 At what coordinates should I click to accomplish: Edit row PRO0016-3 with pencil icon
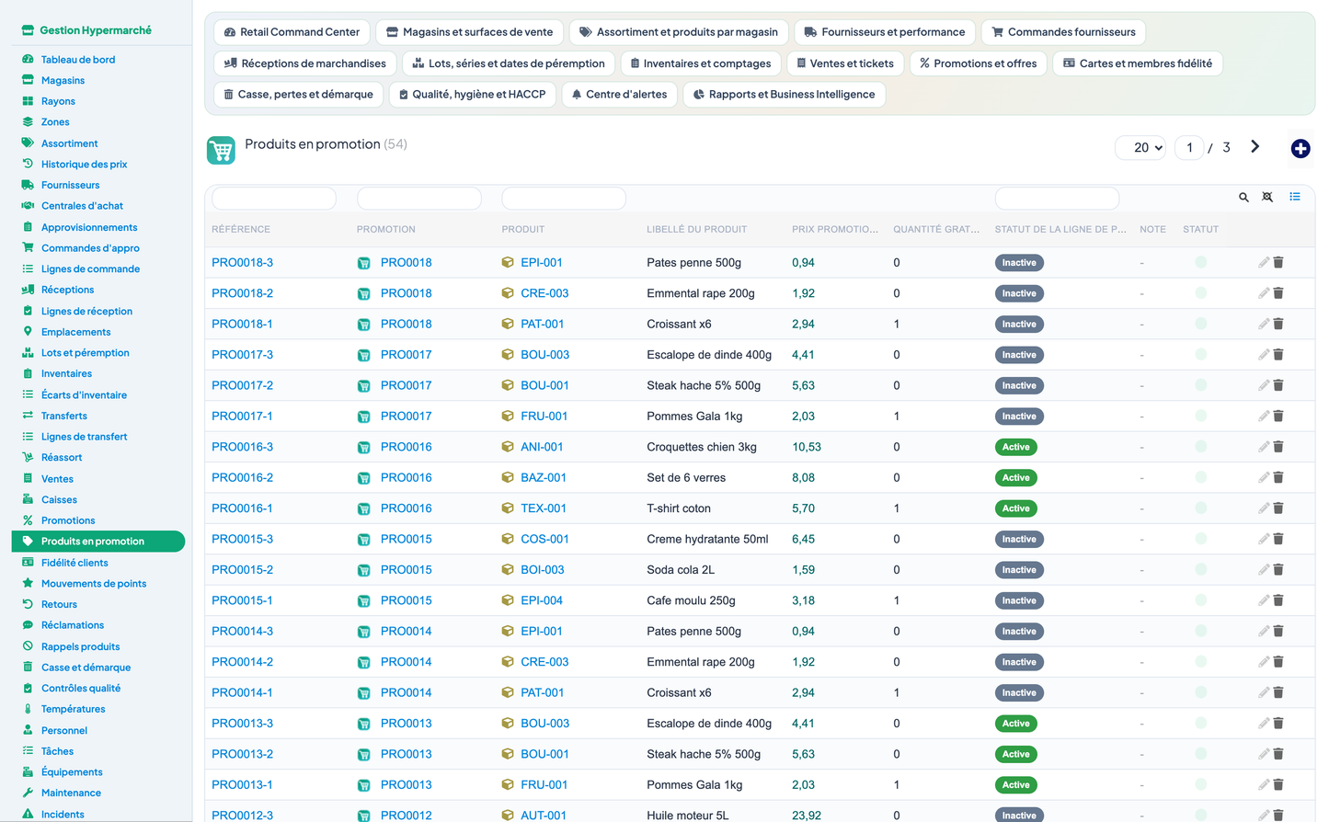pyautogui.click(x=1264, y=447)
